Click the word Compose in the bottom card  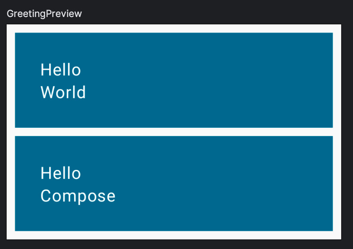(x=78, y=196)
